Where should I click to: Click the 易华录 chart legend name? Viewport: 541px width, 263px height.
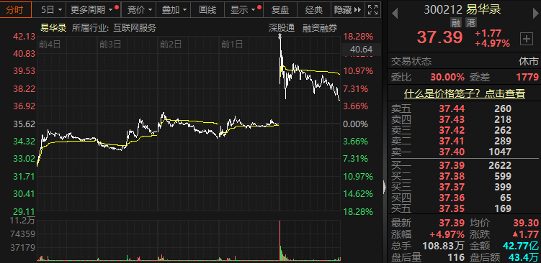[53, 28]
